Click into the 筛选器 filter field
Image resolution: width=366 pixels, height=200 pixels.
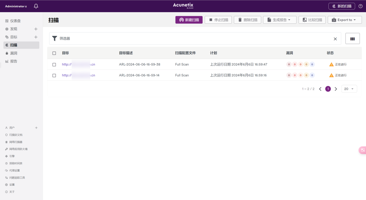pos(193,39)
